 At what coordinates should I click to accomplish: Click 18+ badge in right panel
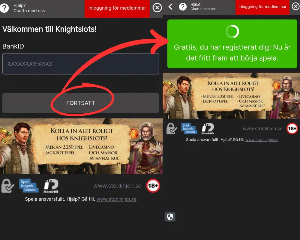292,128
